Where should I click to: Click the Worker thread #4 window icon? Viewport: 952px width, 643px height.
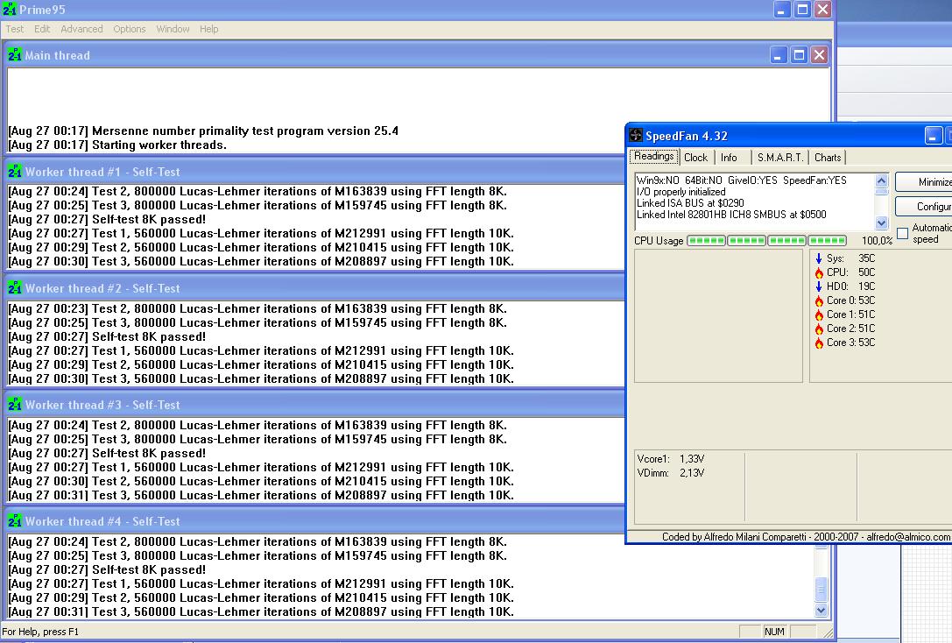pos(15,521)
